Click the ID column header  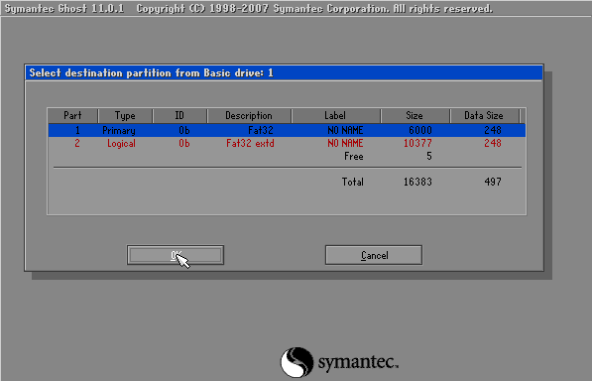tap(179, 115)
